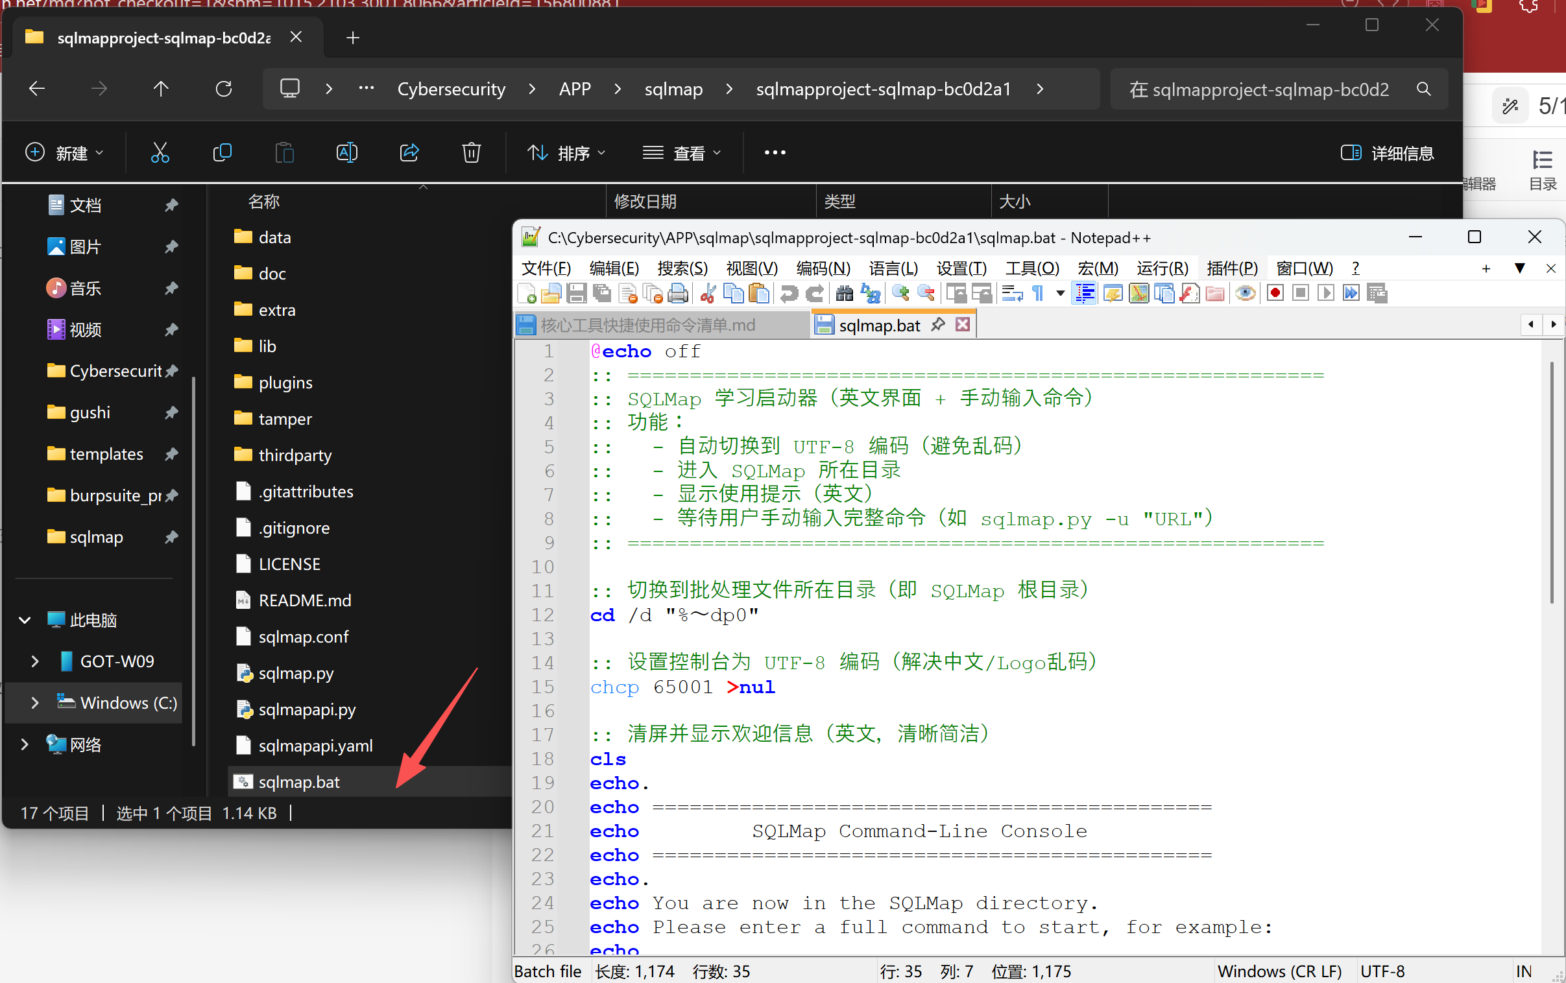1566x983 pixels.
Task: Click the Zoom In magnifier icon
Action: click(900, 293)
